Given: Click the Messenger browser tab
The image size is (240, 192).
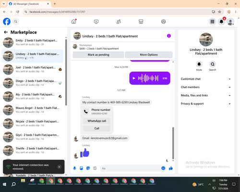Looking at the screenshot, I should tap(29, 4).
